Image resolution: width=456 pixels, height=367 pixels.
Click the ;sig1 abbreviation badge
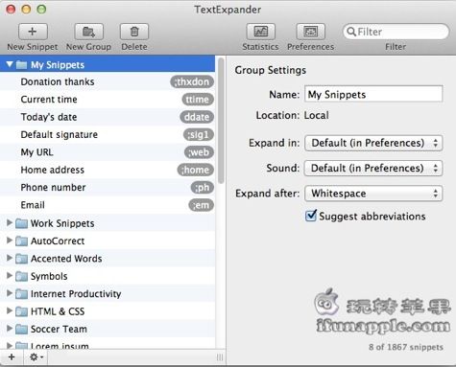199,134
